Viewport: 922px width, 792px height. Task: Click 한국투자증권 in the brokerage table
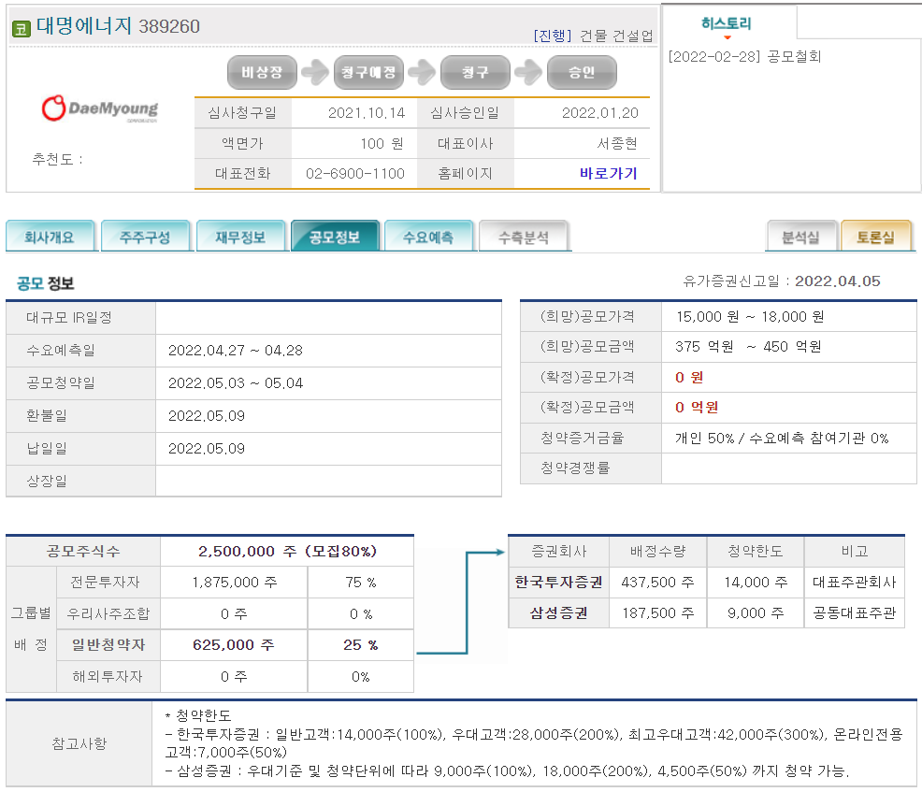558,583
